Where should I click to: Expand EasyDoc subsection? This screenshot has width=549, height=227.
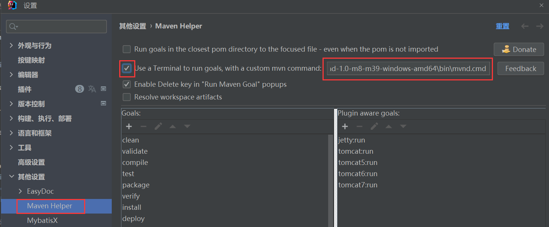coord(20,191)
